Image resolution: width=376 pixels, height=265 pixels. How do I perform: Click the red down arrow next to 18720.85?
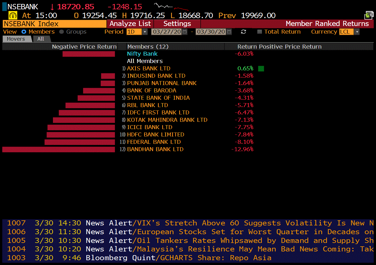click(x=52, y=7)
